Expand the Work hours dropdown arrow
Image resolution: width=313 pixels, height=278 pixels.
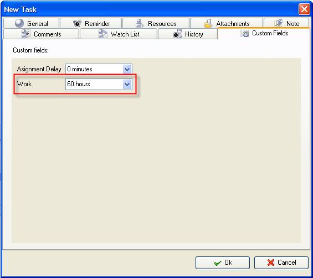pos(127,84)
